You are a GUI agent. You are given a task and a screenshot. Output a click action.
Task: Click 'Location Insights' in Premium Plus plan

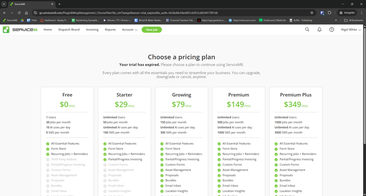pos(291,191)
